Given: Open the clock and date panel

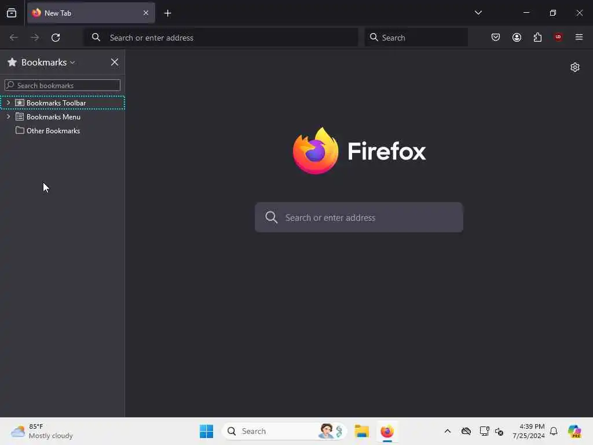Looking at the screenshot, I should coord(528,431).
